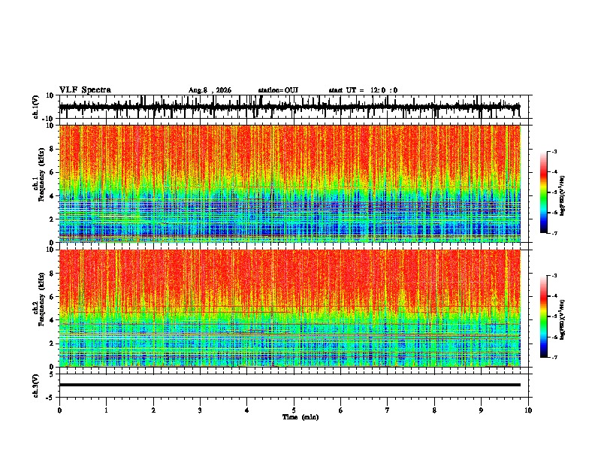Click the ch.3(V) axis label

(x=35, y=386)
